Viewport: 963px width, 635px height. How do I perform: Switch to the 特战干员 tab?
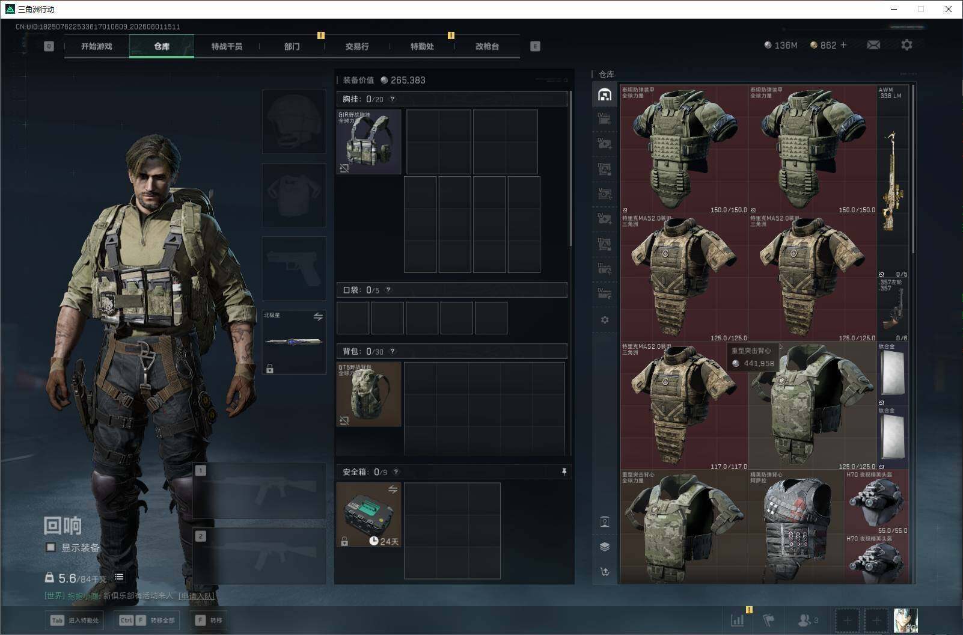coord(227,46)
